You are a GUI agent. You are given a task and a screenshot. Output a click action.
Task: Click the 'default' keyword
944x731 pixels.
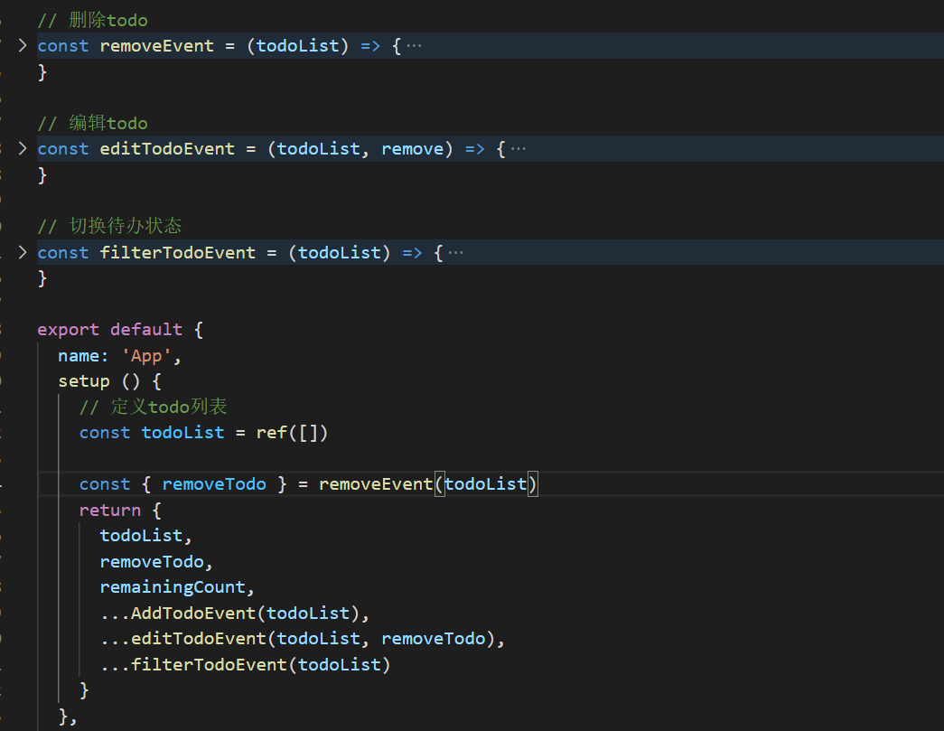pos(146,330)
